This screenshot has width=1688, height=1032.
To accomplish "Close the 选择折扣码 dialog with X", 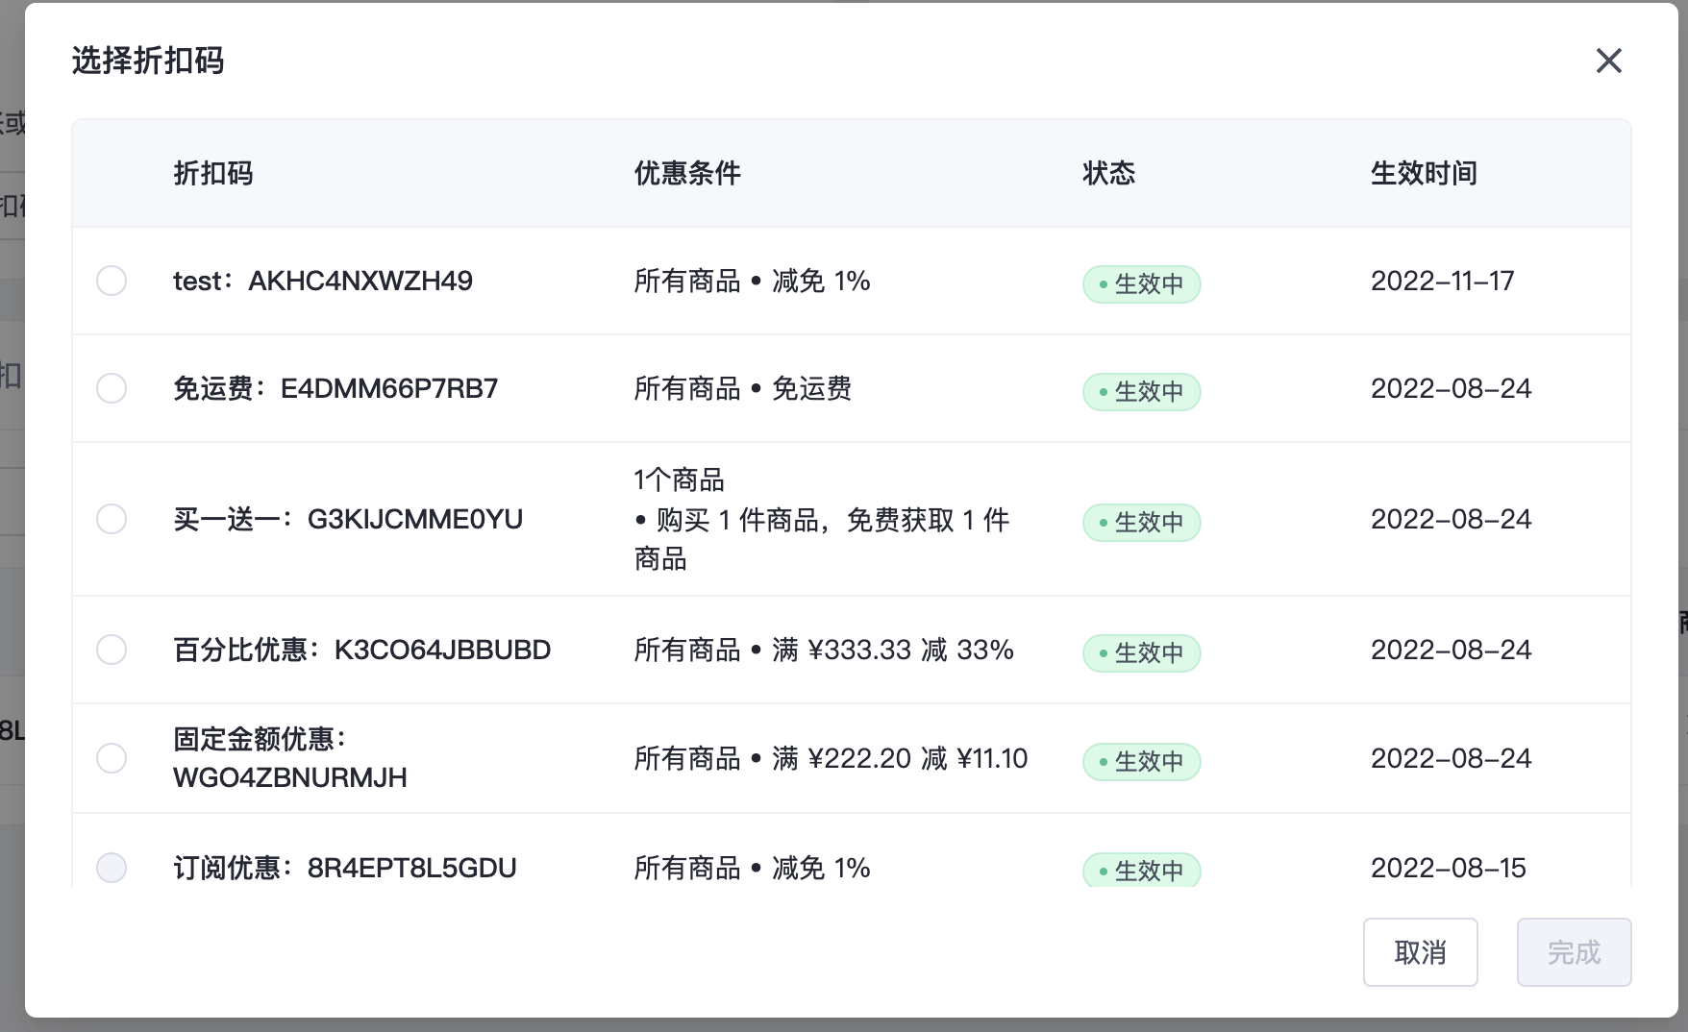I will click(x=1608, y=61).
